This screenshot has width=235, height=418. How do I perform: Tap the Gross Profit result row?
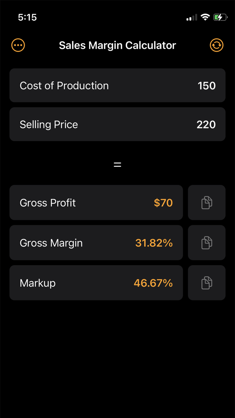click(96, 202)
